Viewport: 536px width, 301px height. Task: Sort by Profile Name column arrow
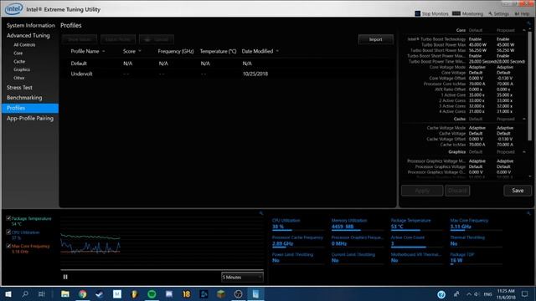coord(104,51)
